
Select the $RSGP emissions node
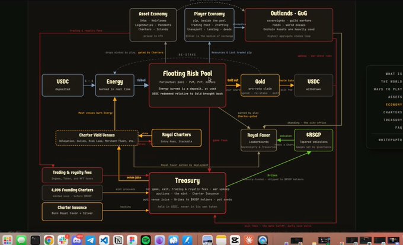[x=314, y=140]
